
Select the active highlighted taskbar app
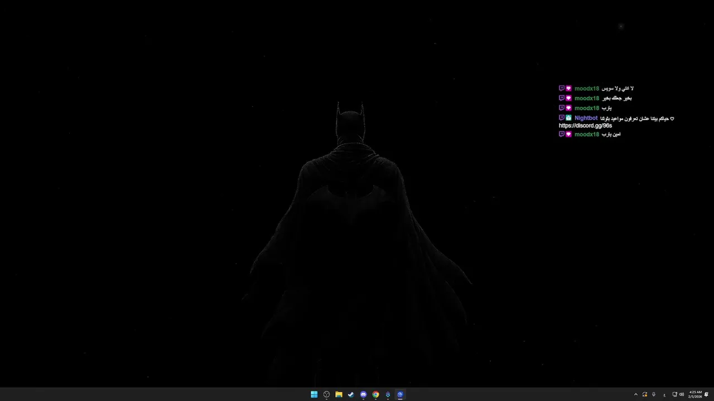coord(400,394)
